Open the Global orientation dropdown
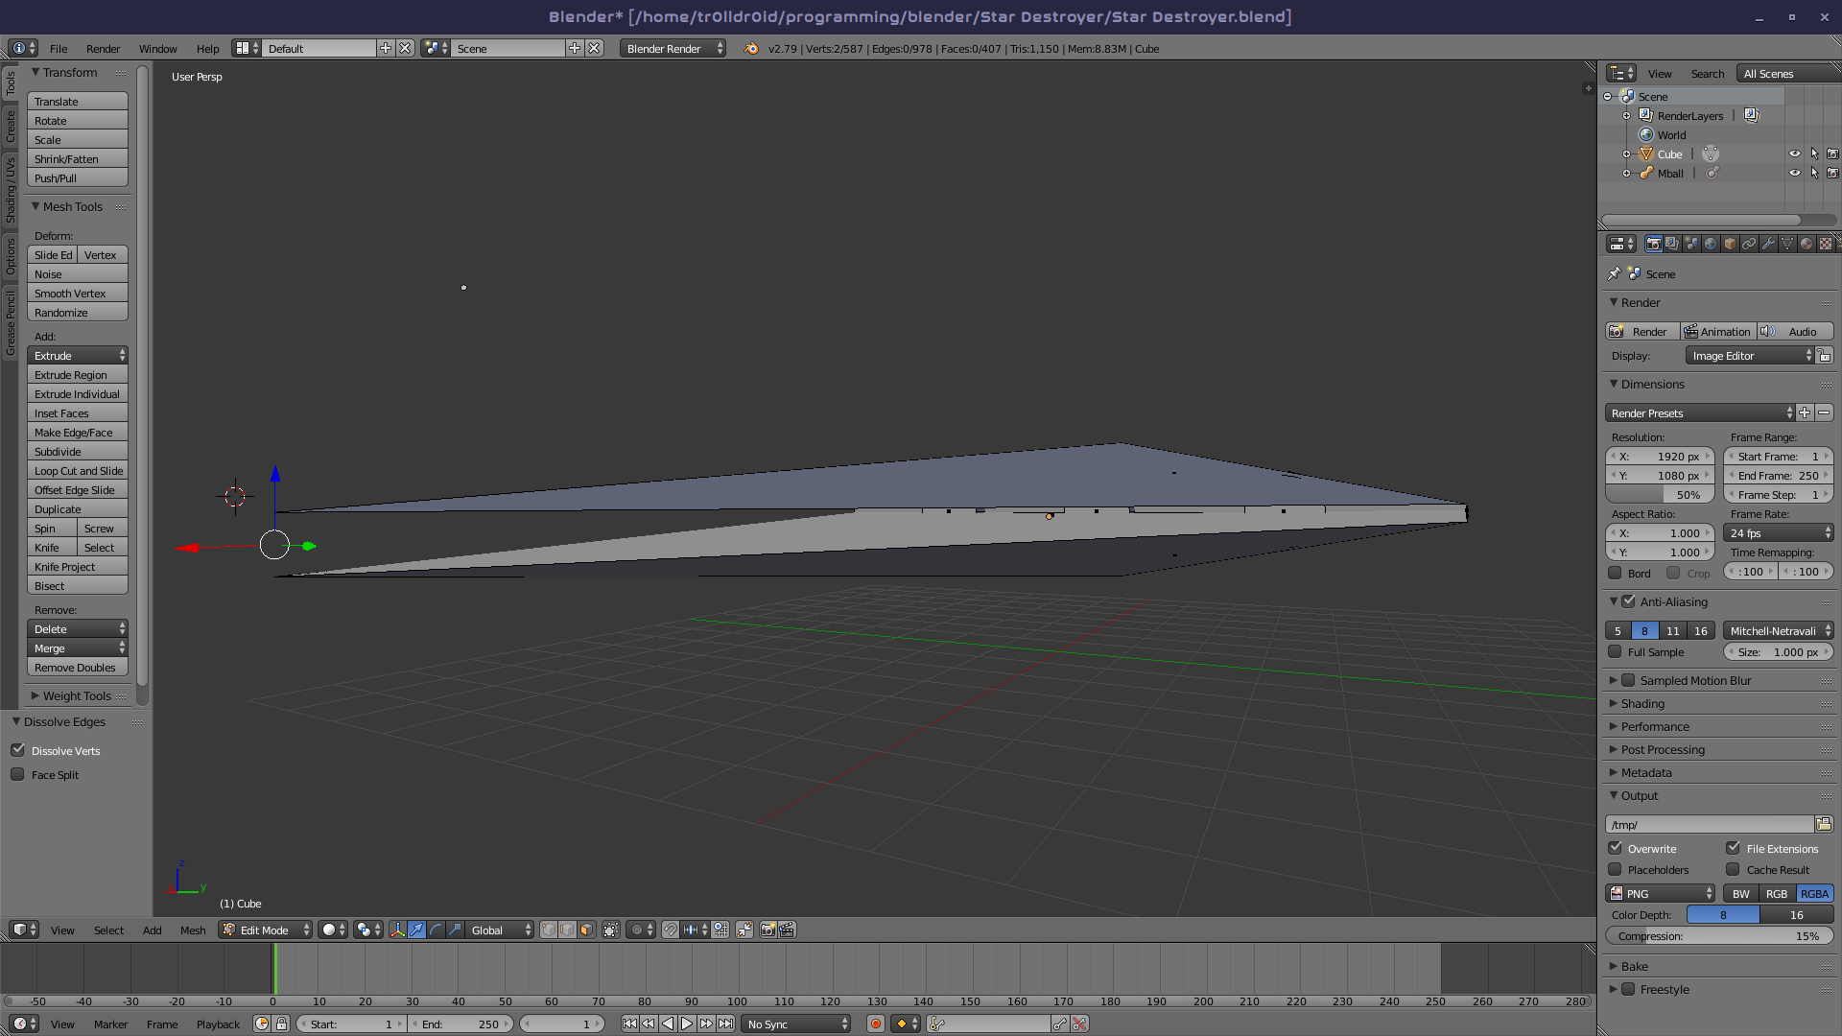Viewport: 1842px width, 1036px height. coord(501,930)
